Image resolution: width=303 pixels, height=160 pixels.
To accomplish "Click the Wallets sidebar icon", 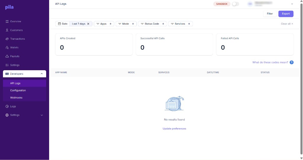I will [x=7, y=48].
